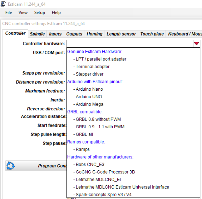This screenshot has height=199, width=202.
Task: Open the Outputs tab
Action: [74, 34]
